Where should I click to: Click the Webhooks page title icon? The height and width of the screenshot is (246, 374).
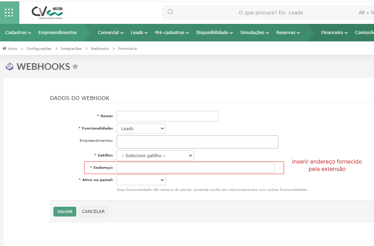tap(9, 67)
